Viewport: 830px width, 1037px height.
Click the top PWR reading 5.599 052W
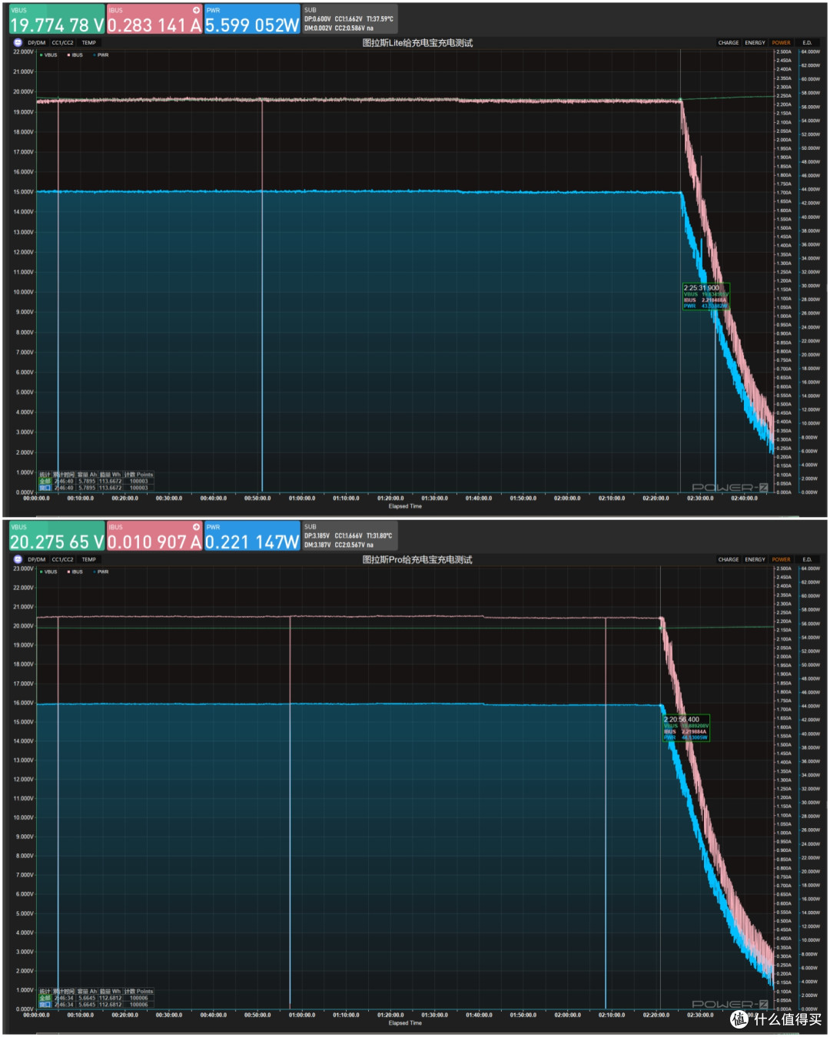tap(252, 25)
